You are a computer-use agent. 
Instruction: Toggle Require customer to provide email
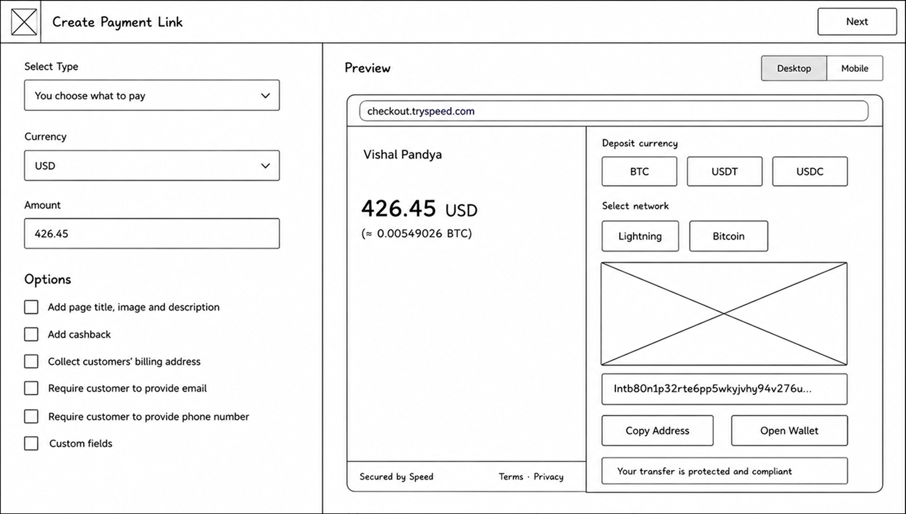[x=31, y=388]
